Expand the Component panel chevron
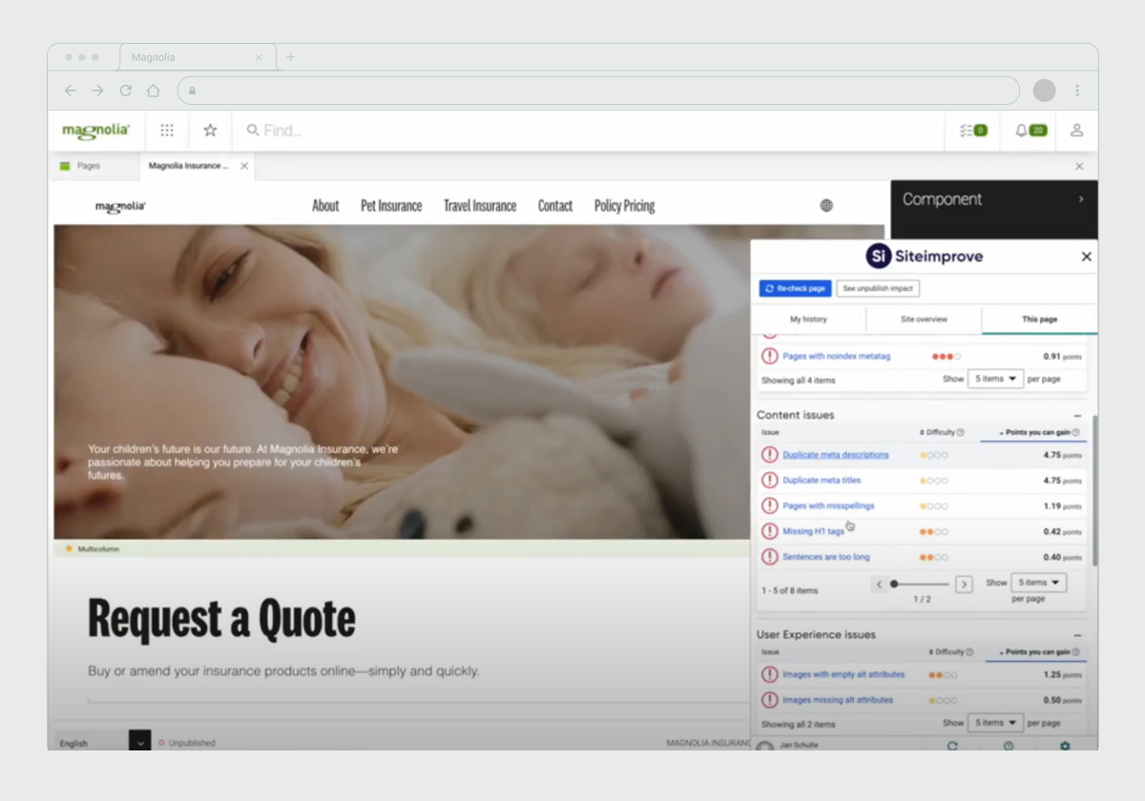 tap(1081, 199)
